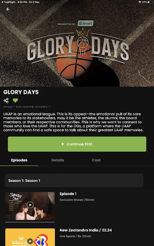154x246 pixels.
Task: Open the Details tab
Action: 58,160
